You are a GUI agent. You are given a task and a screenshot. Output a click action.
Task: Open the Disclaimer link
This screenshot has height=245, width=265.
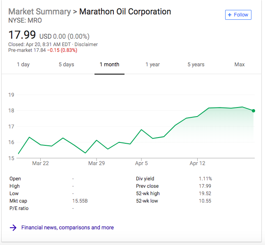click(86, 44)
